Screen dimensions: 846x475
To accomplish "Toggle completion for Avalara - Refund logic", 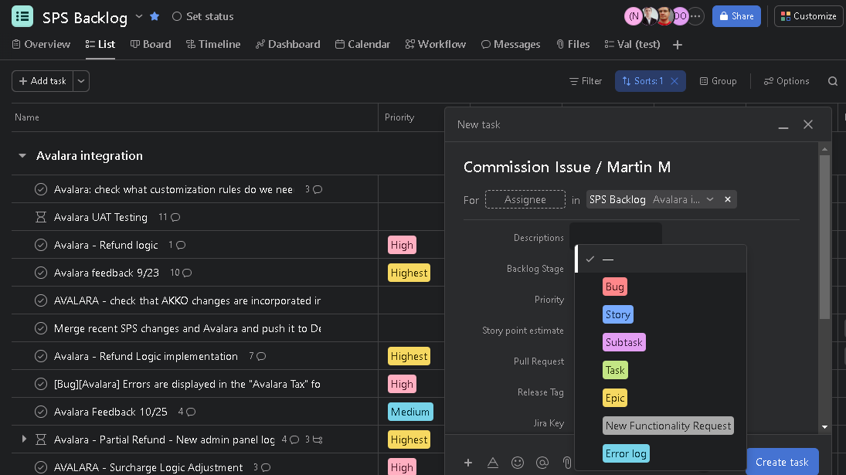I will pos(41,245).
